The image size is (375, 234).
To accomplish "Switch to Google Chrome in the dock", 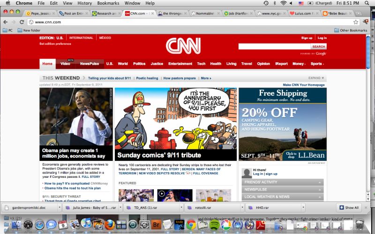I will click(191, 225).
